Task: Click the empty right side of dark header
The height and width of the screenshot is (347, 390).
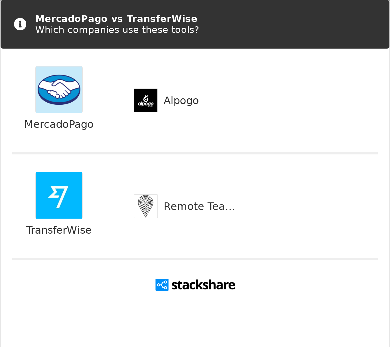Action: pyautogui.click(x=304, y=24)
